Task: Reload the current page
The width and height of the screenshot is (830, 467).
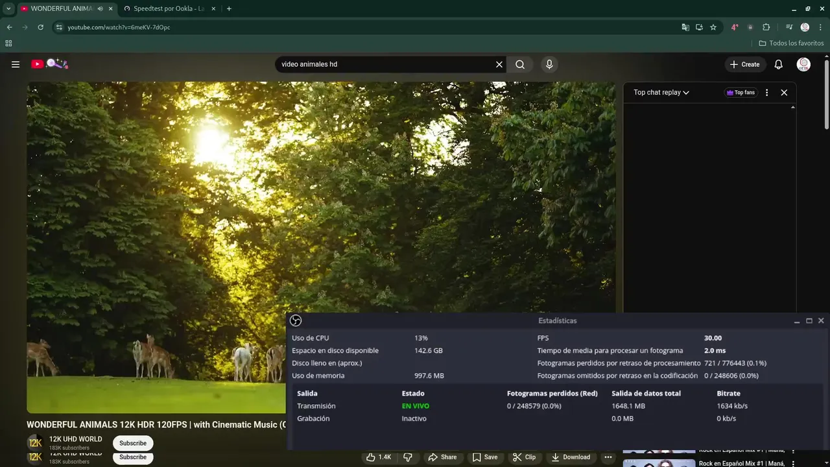Action: tap(40, 27)
